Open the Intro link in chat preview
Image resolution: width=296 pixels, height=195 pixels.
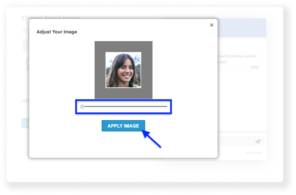[x=254, y=67]
